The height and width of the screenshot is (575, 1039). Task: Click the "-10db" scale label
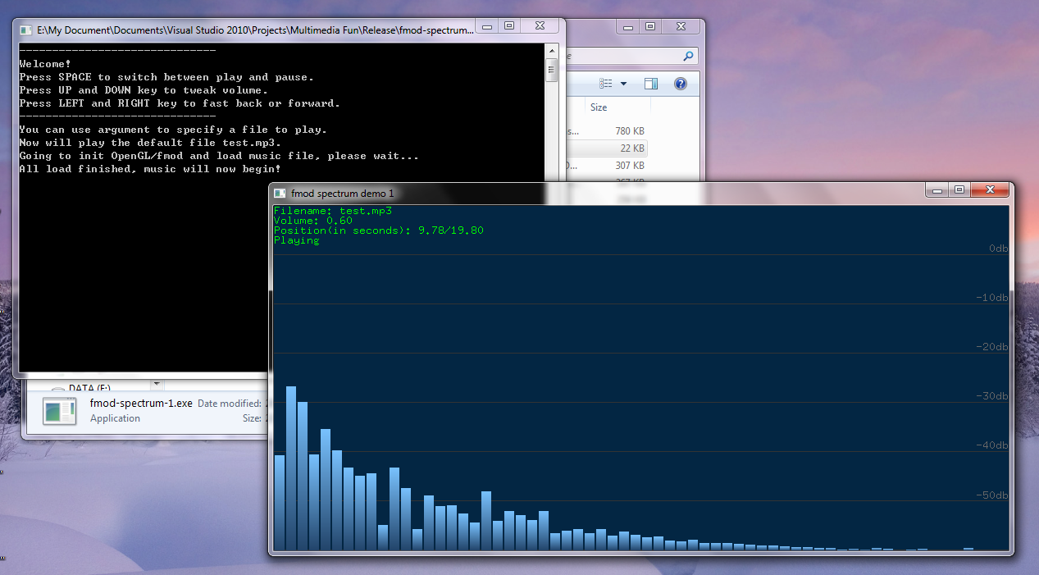[x=991, y=297]
